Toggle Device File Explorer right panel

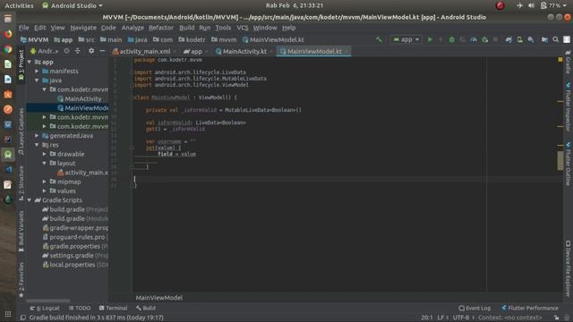[568, 268]
